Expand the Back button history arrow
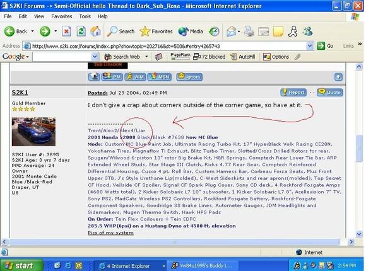366x271 pixels. coord(32,31)
